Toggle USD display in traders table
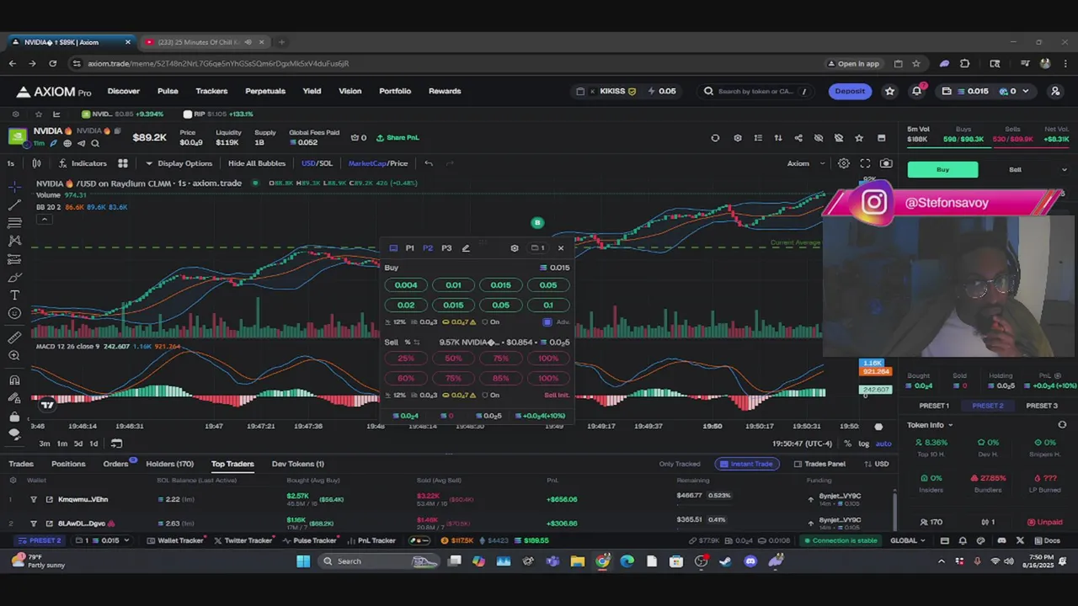Screen dimensions: 1078x606 click(x=876, y=464)
